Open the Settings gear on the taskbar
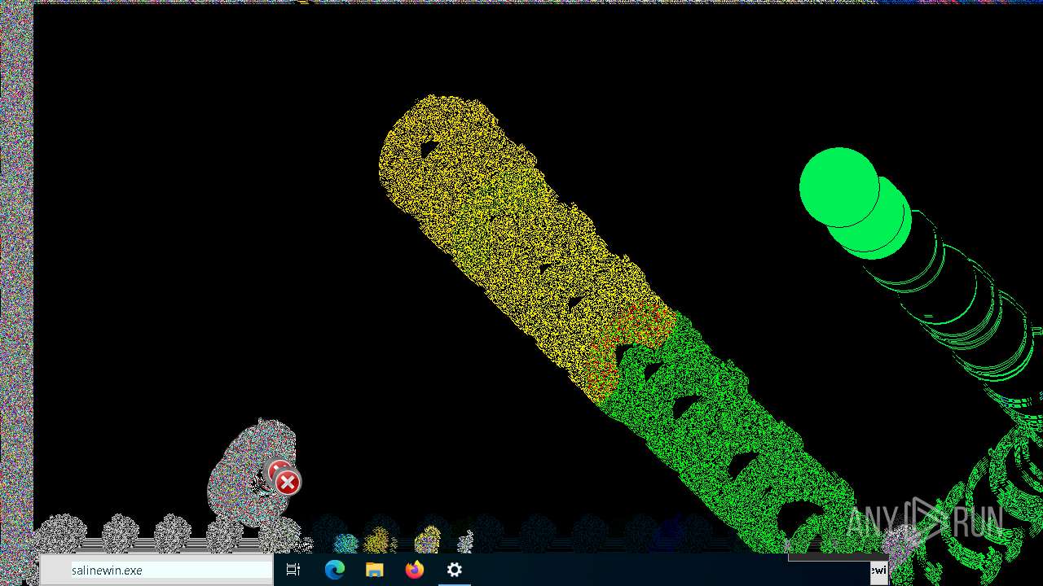Screen dimensions: 1043x586 pos(454,570)
